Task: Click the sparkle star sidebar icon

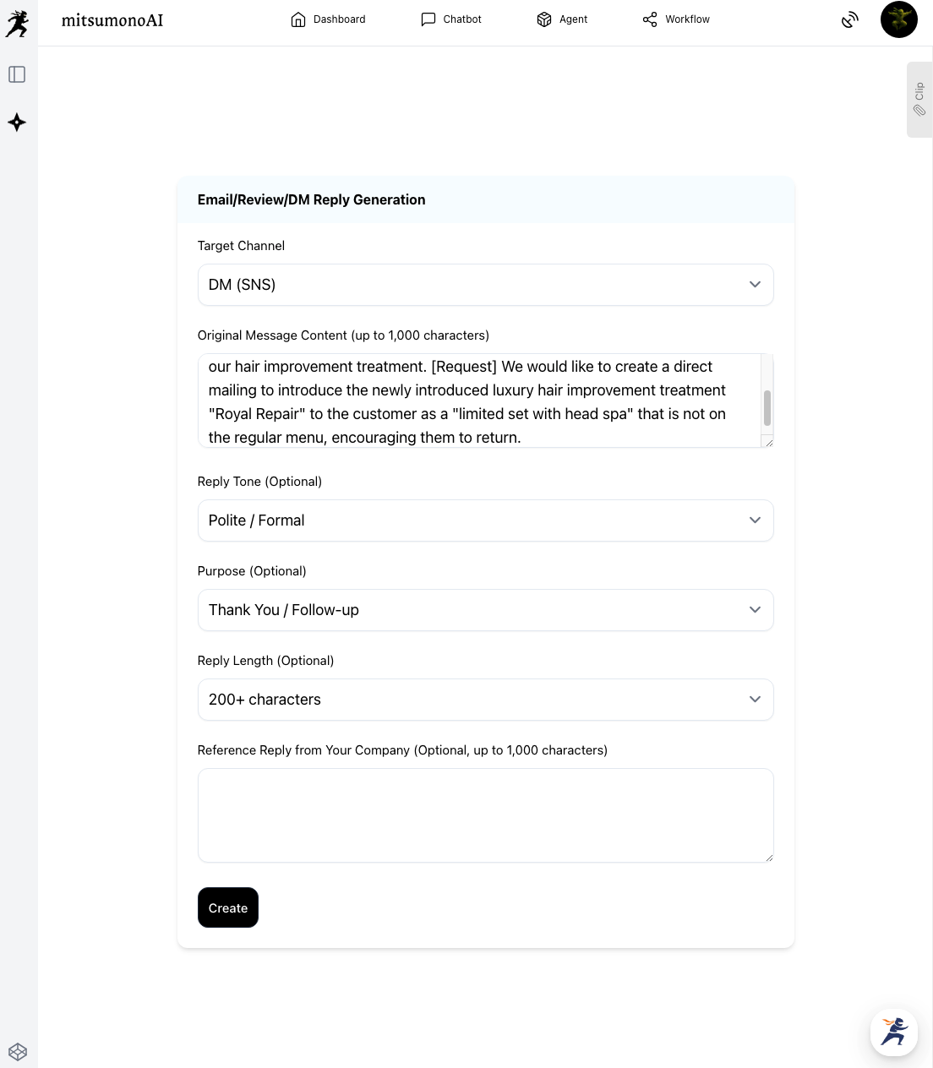Action: point(17,123)
